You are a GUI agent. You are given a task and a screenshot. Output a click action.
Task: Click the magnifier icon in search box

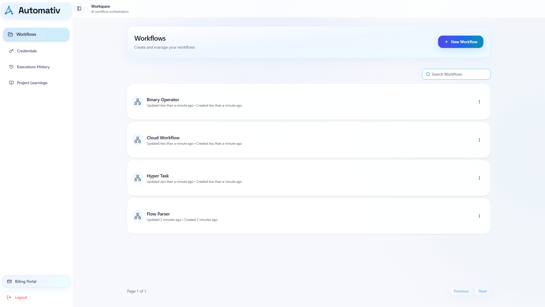click(428, 74)
